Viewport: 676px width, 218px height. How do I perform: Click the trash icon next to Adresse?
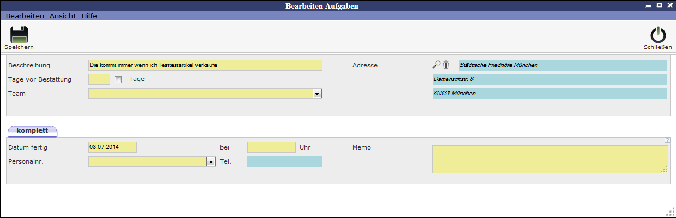[x=446, y=65]
